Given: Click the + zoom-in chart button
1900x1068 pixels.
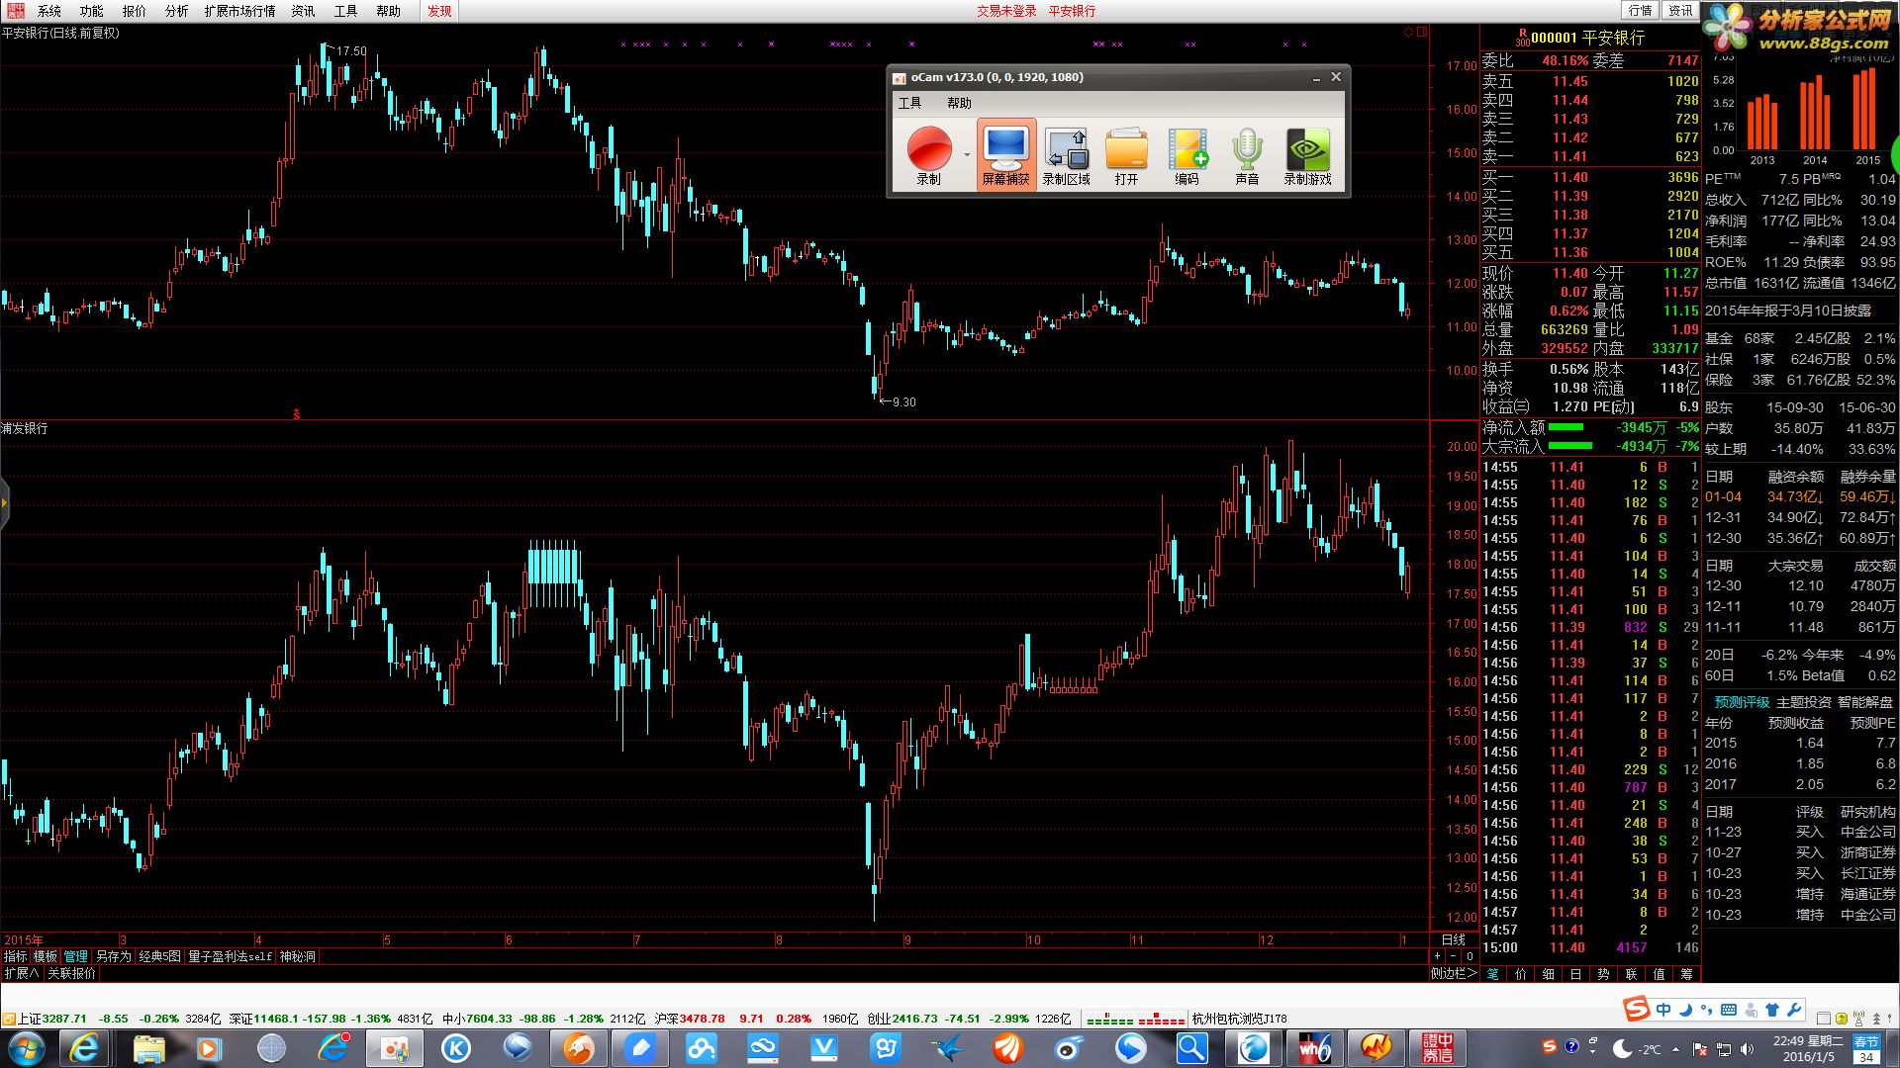Looking at the screenshot, I should click(x=1437, y=956).
